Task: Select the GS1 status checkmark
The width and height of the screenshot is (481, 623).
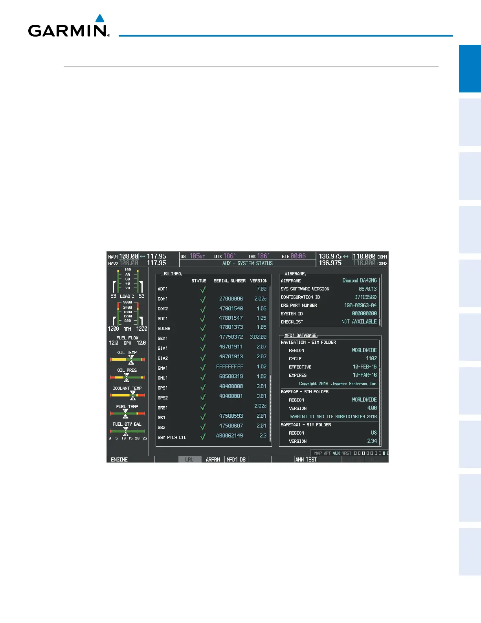Action: pyautogui.click(x=203, y=417)
